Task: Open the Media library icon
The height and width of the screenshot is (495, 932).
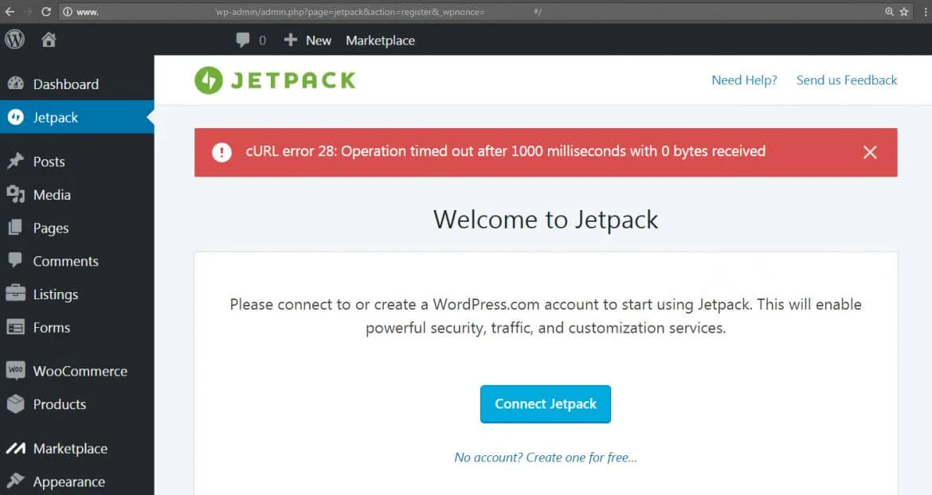Action: (x=18, y=195)
